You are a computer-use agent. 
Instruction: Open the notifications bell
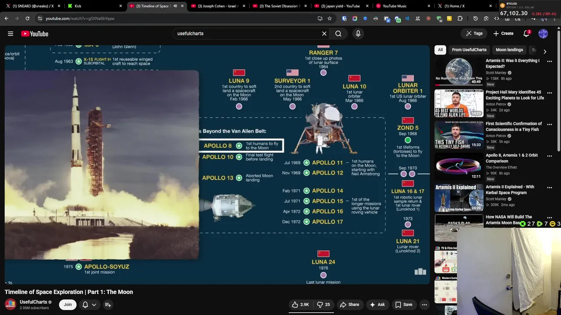tap(526, 34)
